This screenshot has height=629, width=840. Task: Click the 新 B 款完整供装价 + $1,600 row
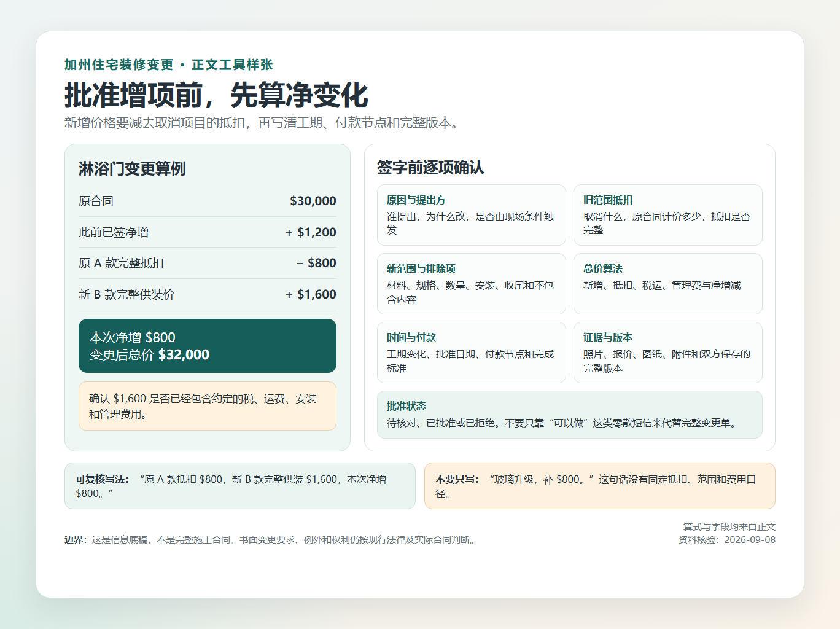point(208,294)
